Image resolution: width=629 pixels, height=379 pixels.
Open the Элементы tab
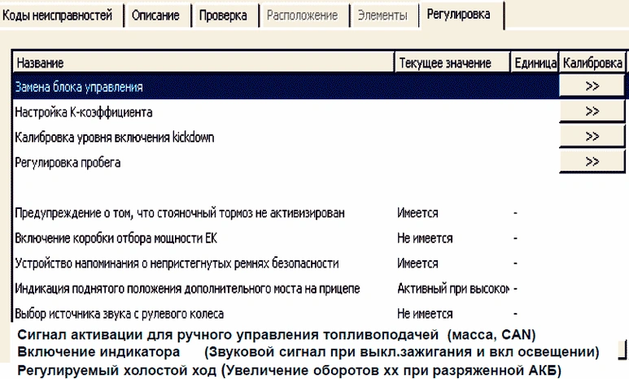pyautogui.click(x=382, y=15)
